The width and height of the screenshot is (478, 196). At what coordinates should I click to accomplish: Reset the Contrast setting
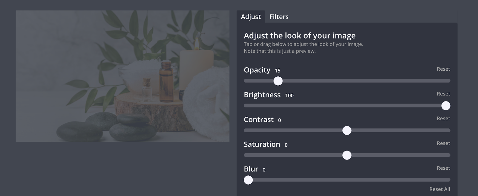pyautogui.click(x=443, y=119)
